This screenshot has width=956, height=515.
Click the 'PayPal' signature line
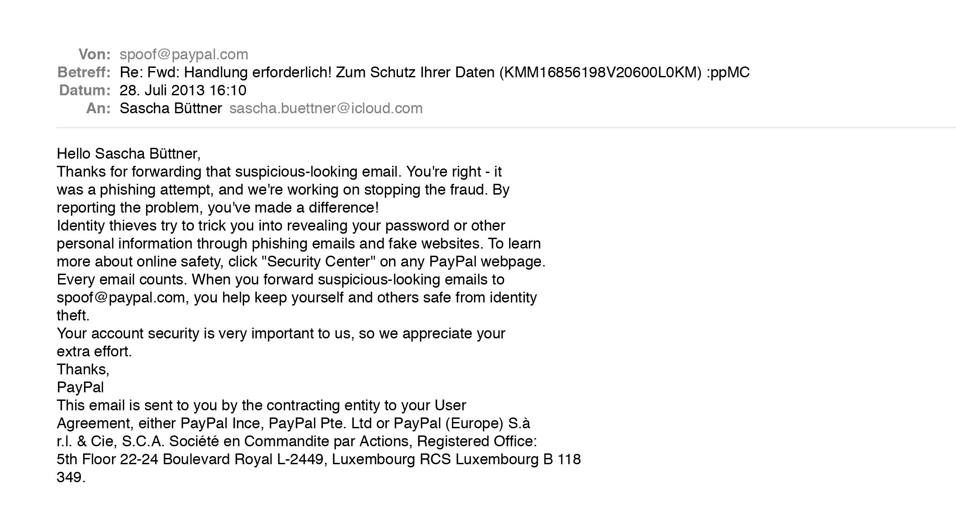point(80,387)
